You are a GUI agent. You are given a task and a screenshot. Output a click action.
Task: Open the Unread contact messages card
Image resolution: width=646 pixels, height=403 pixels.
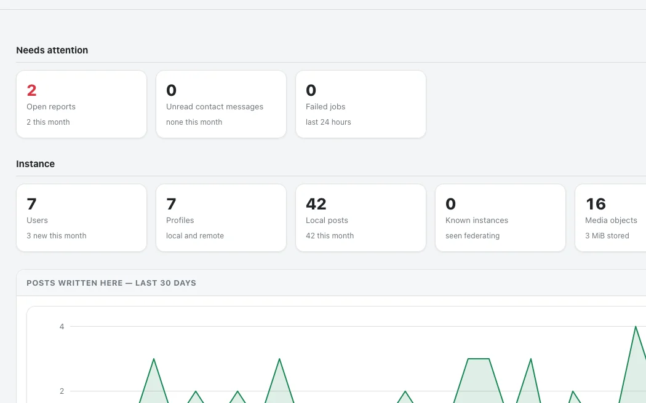pos(221,104)
